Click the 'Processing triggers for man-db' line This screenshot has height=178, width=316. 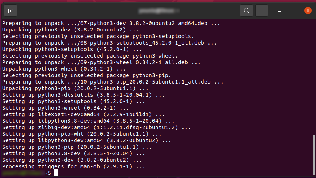point(73,166)
